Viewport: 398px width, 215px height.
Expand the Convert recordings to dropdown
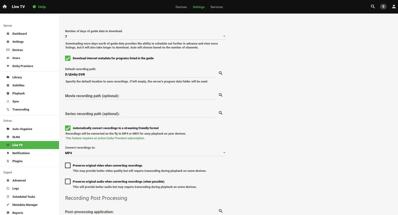145,153
